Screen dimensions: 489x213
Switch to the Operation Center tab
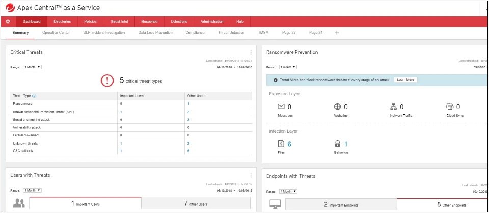(x=56, y=33)
